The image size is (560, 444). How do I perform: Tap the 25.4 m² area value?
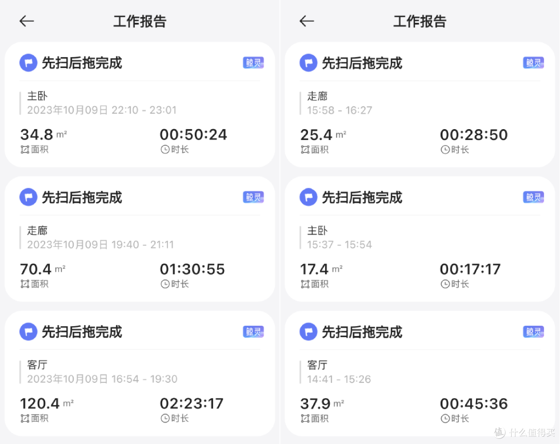[x=323, y=135]
